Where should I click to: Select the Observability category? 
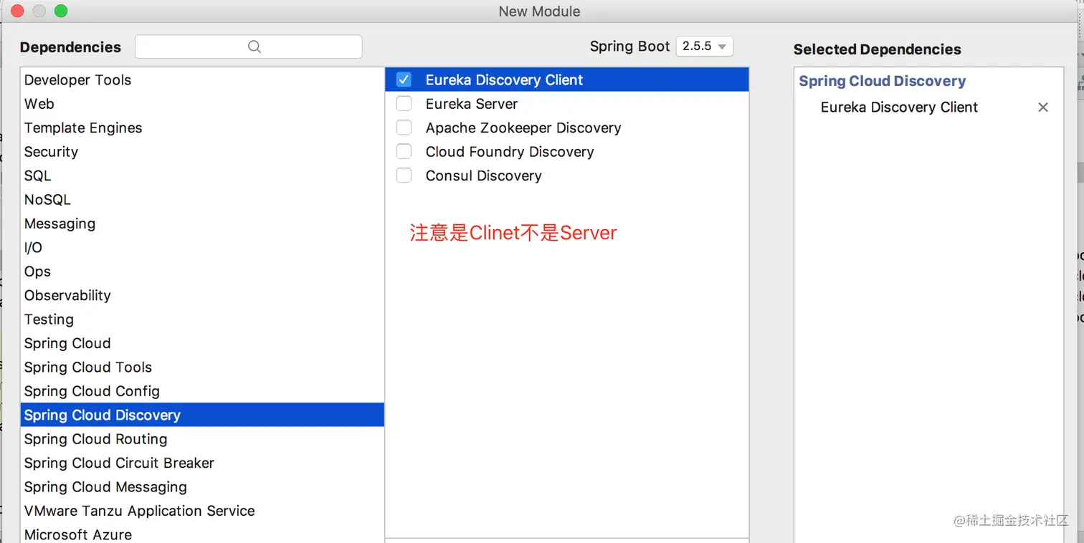click(202, 295)
